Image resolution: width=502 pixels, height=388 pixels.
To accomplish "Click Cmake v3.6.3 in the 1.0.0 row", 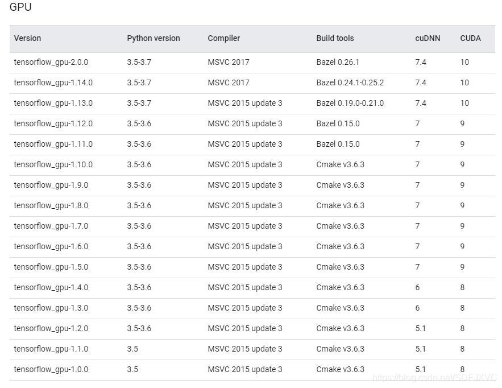I will [x=341, y=370].
